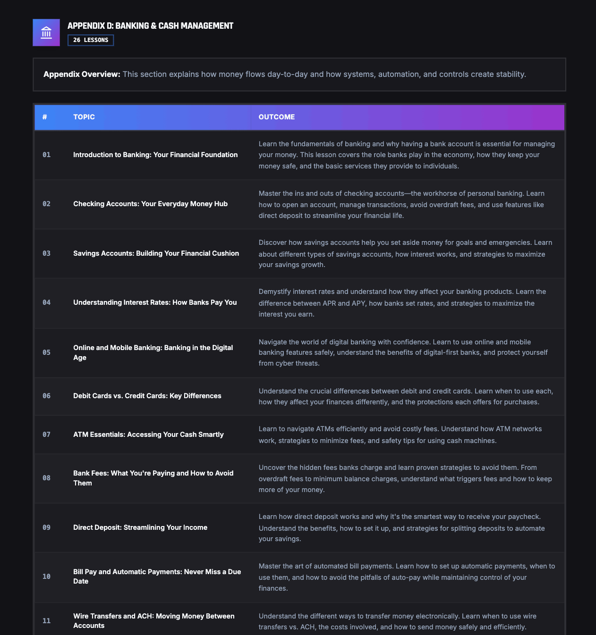Click the bank building icon
596x635 pixels.
click(46, 33)
